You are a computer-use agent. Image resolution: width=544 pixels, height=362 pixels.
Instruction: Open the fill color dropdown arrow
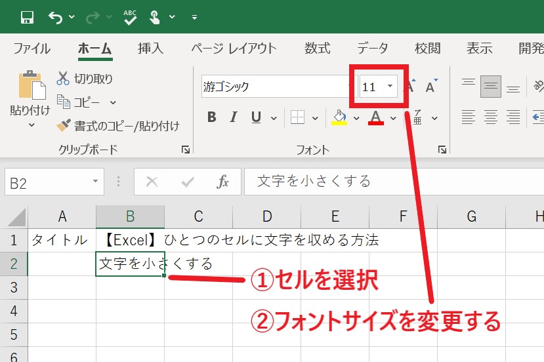click(x=356, y=118)
